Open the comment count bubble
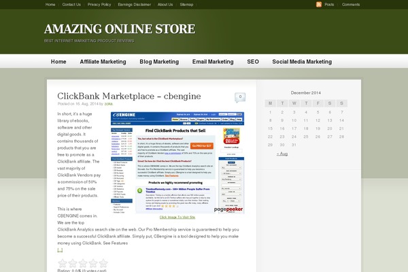 tap(240, 97)
